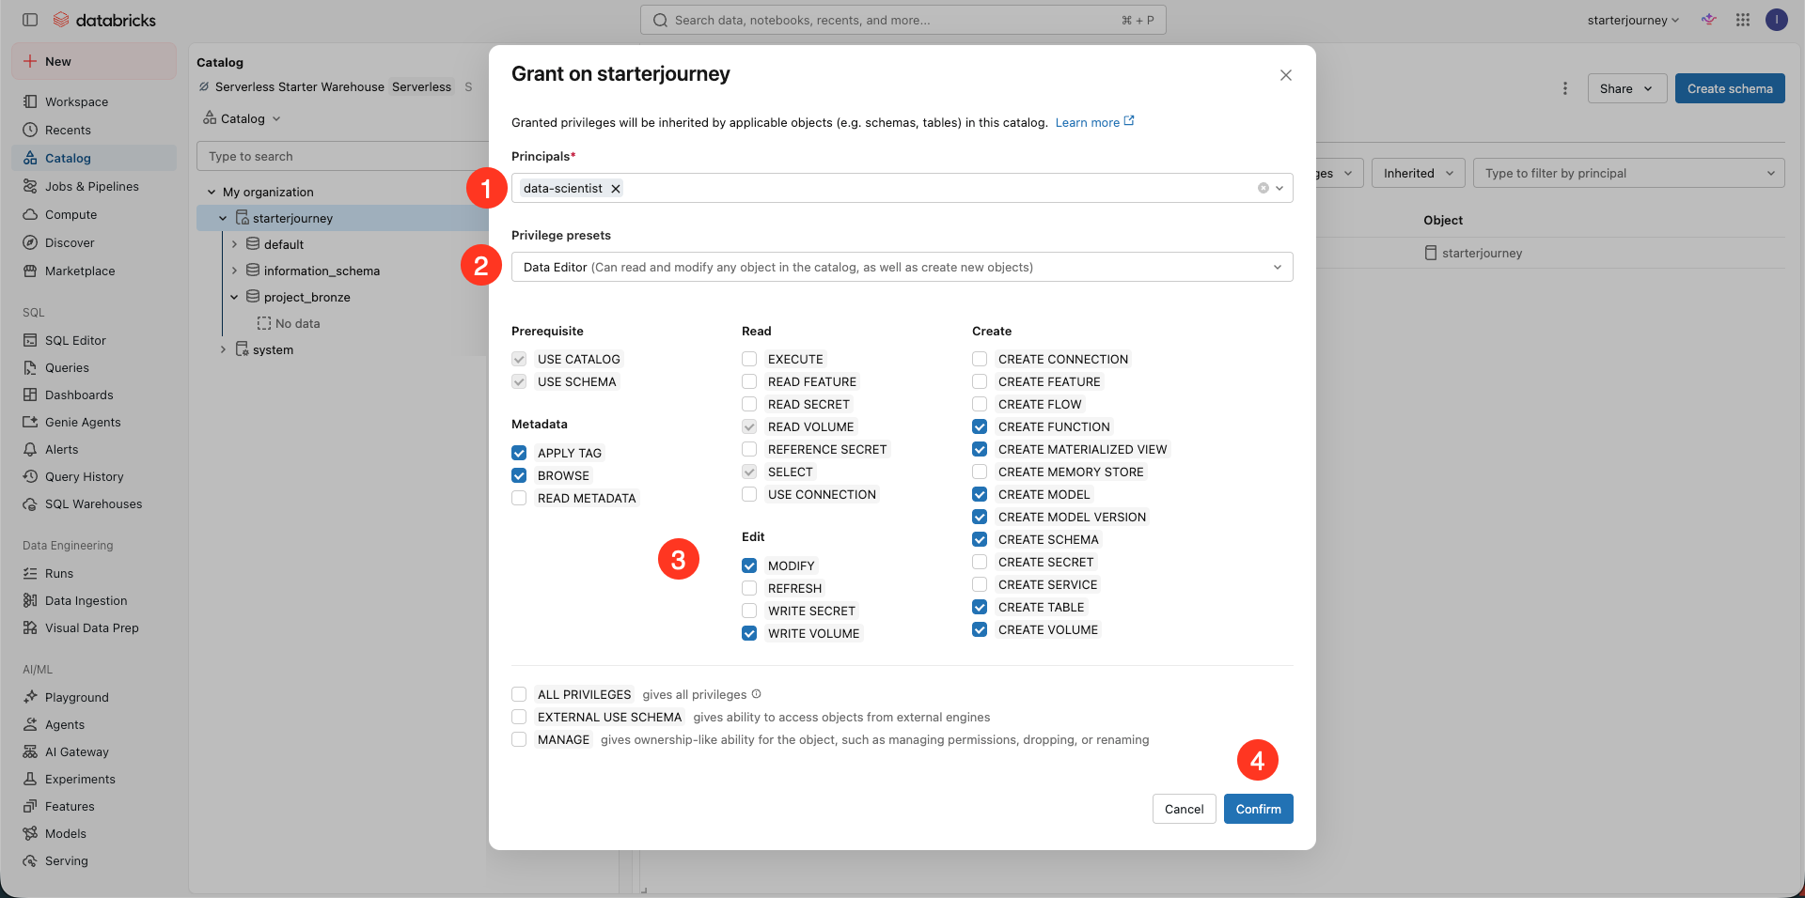1805x898 pixels.
Task: Toggle the sidebar collapse icon
Action: point(30,20)
